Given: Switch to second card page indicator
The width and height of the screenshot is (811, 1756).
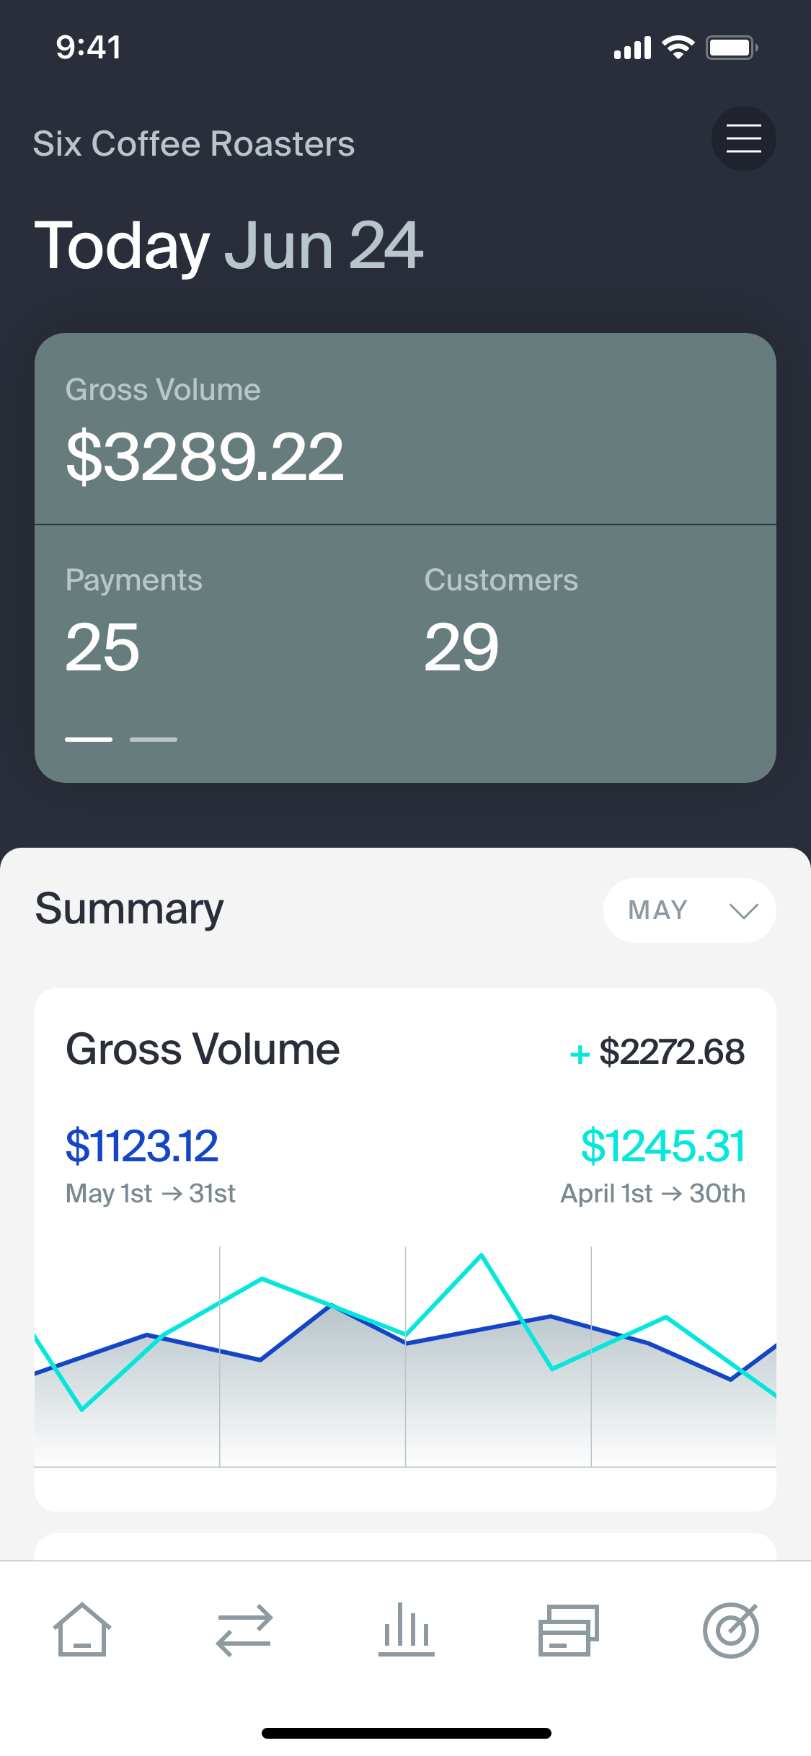Looking at the screenshot, I should 153,739.
